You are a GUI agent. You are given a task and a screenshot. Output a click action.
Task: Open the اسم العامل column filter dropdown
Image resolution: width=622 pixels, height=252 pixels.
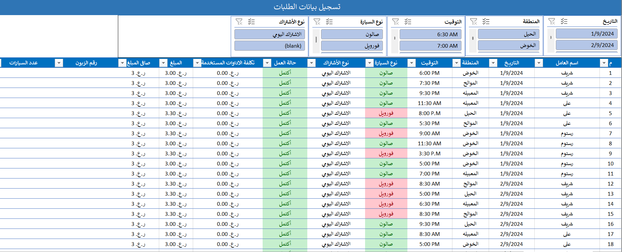[x=539, y=63]
